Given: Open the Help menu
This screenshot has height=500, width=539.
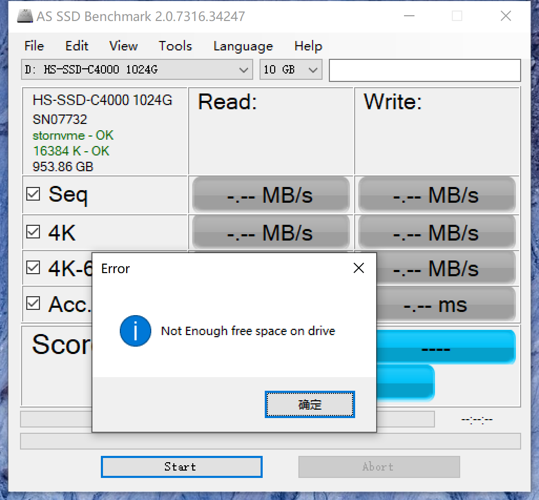Looking at the screenshot, I should [x=308, y=46].
